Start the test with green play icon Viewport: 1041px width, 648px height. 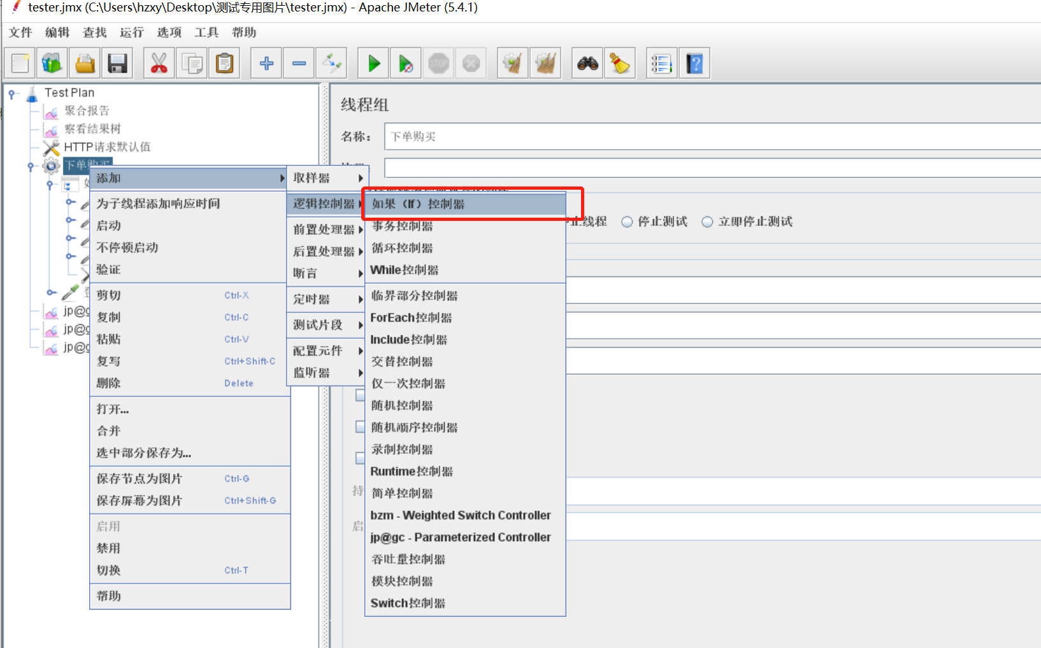pos(374,63)
